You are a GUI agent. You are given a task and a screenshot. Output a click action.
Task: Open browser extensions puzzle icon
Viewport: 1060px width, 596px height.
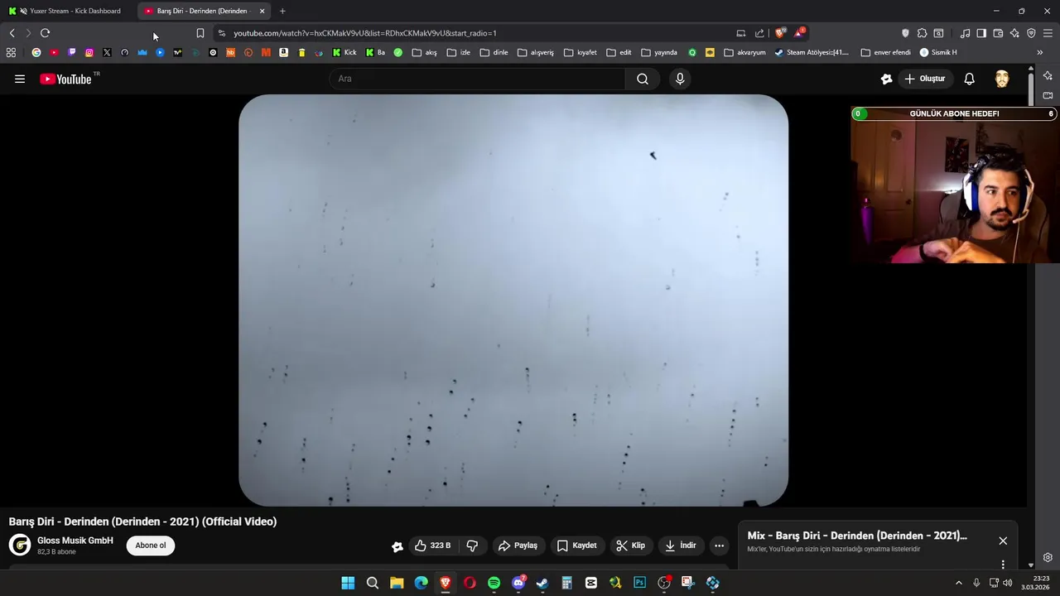pos(922,33)
